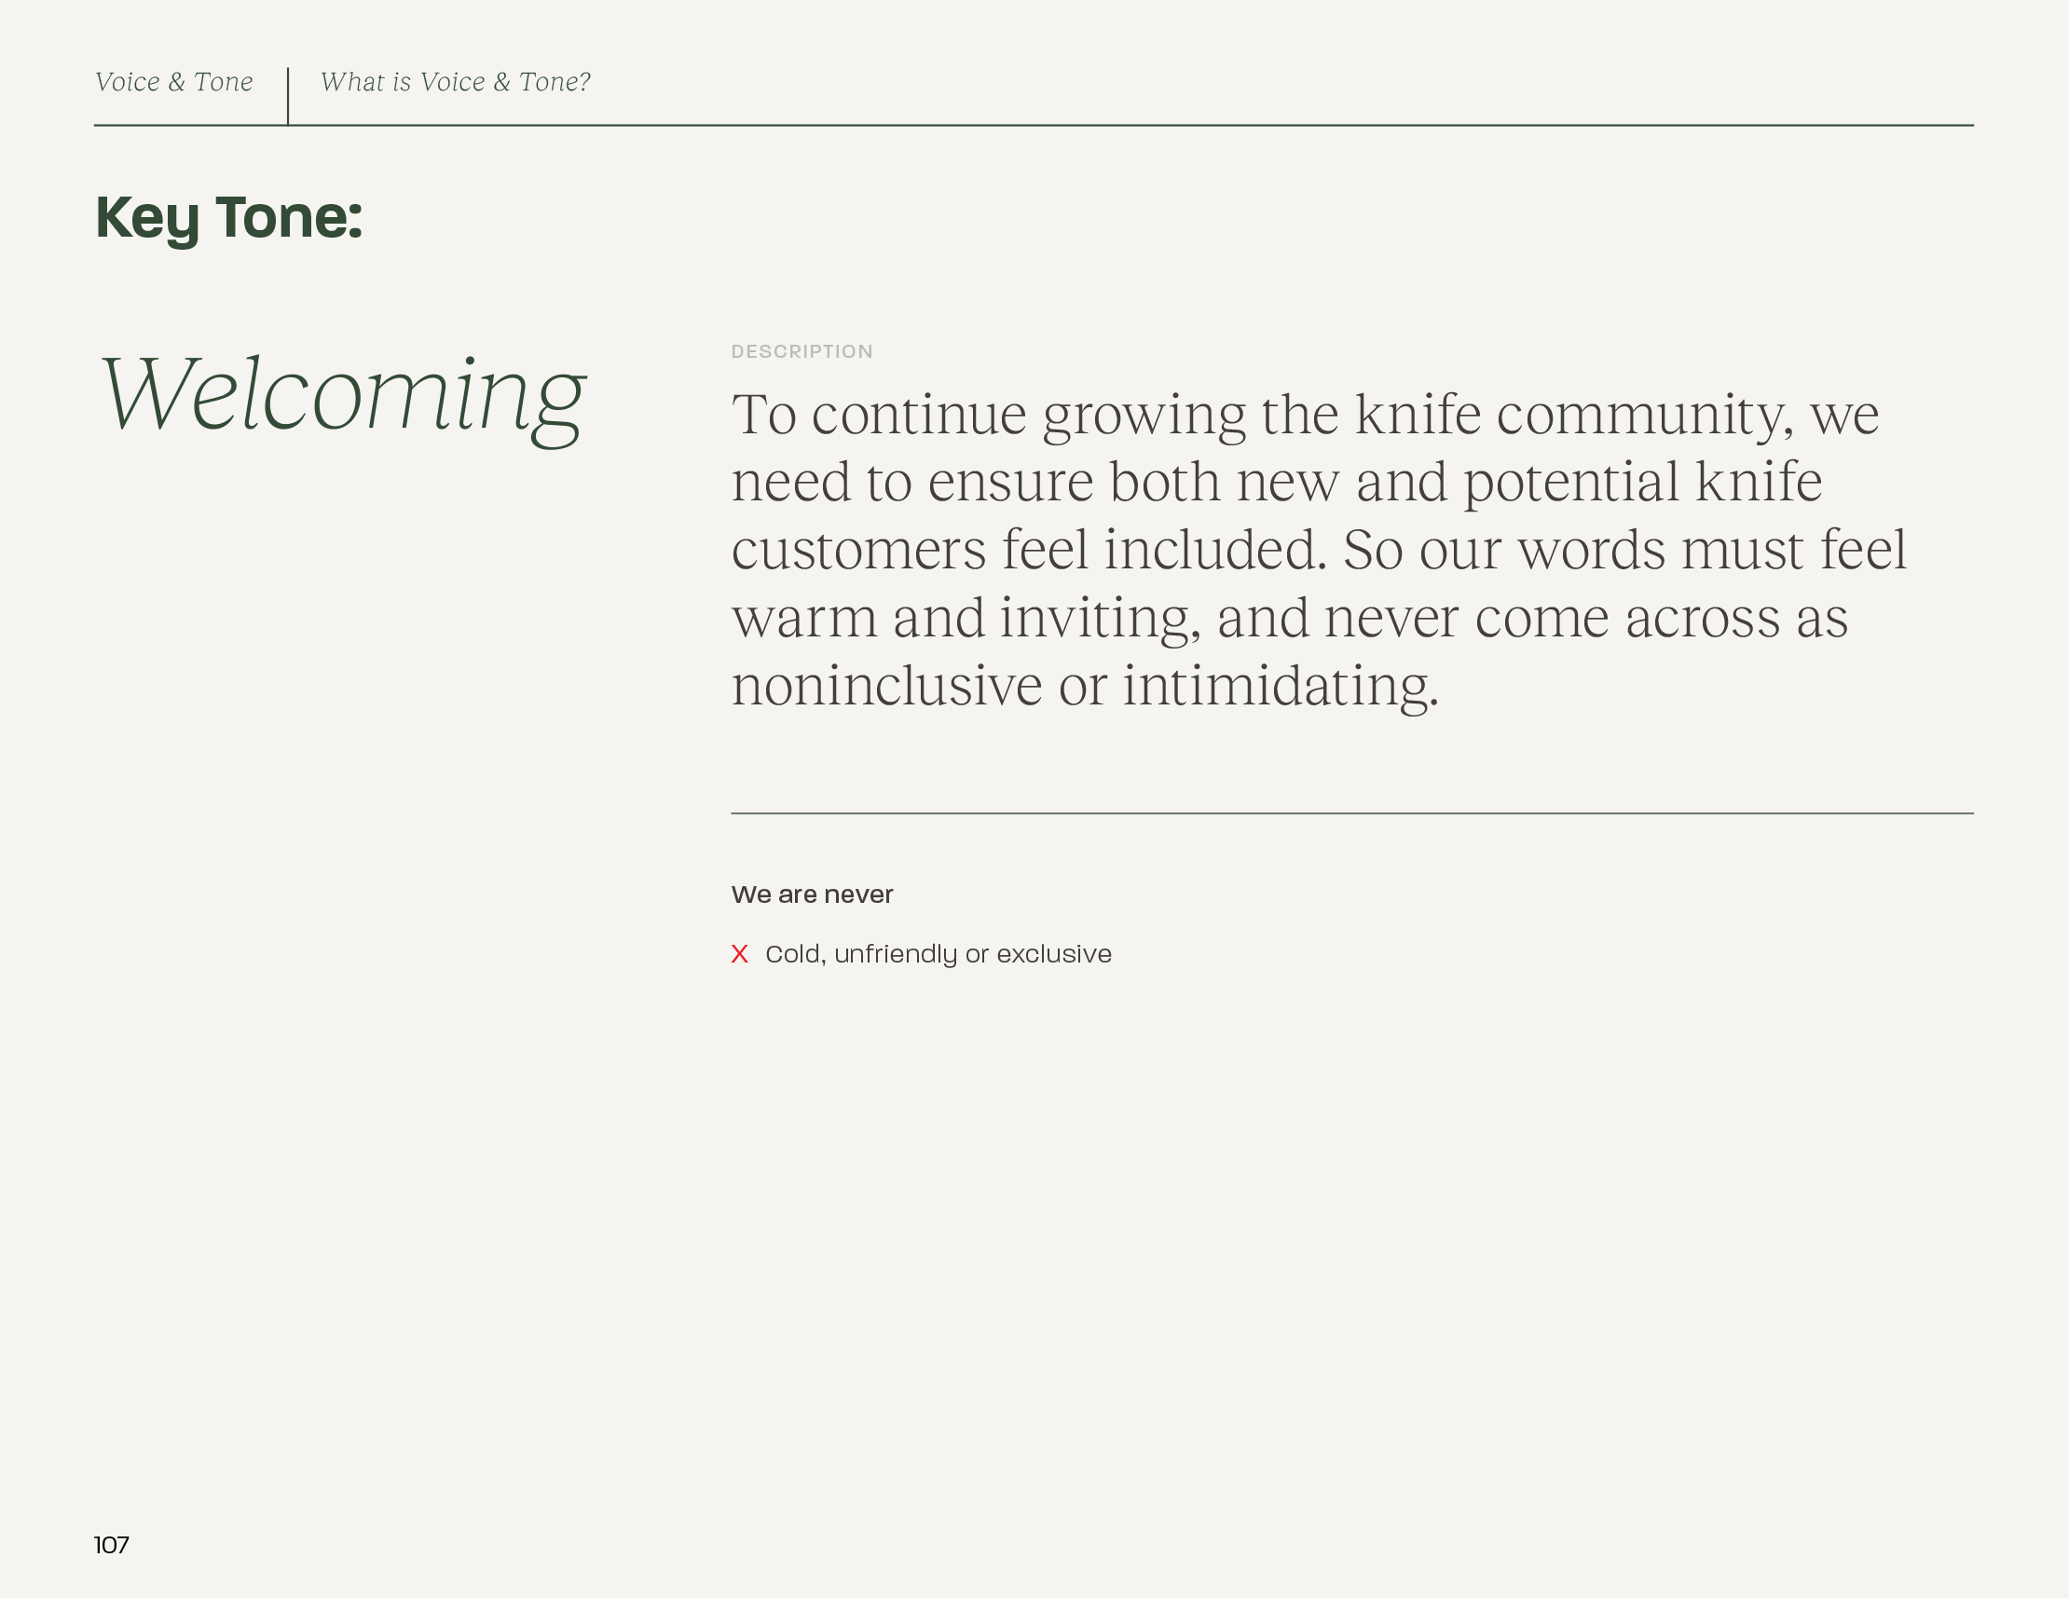Screen dimensions: 2069x1598
Task: Click 'need to ensure both new' line
Action: (1034, 482)
